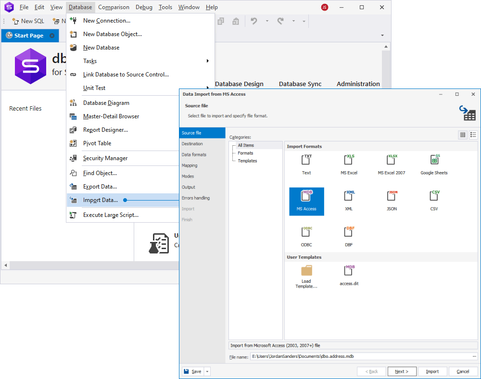
Task: Select Link Database to Source Control
Action: (x=140, y=75)
